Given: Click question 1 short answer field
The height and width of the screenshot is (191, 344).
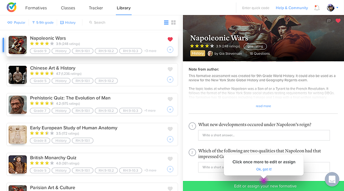Looking at the screenshot, I should coord(264,135).
